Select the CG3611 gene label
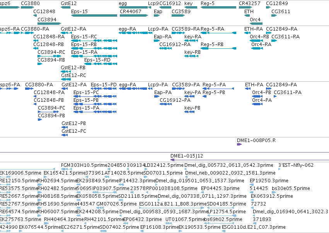Screen dimensions: 329x233 [x=281, y=12]
